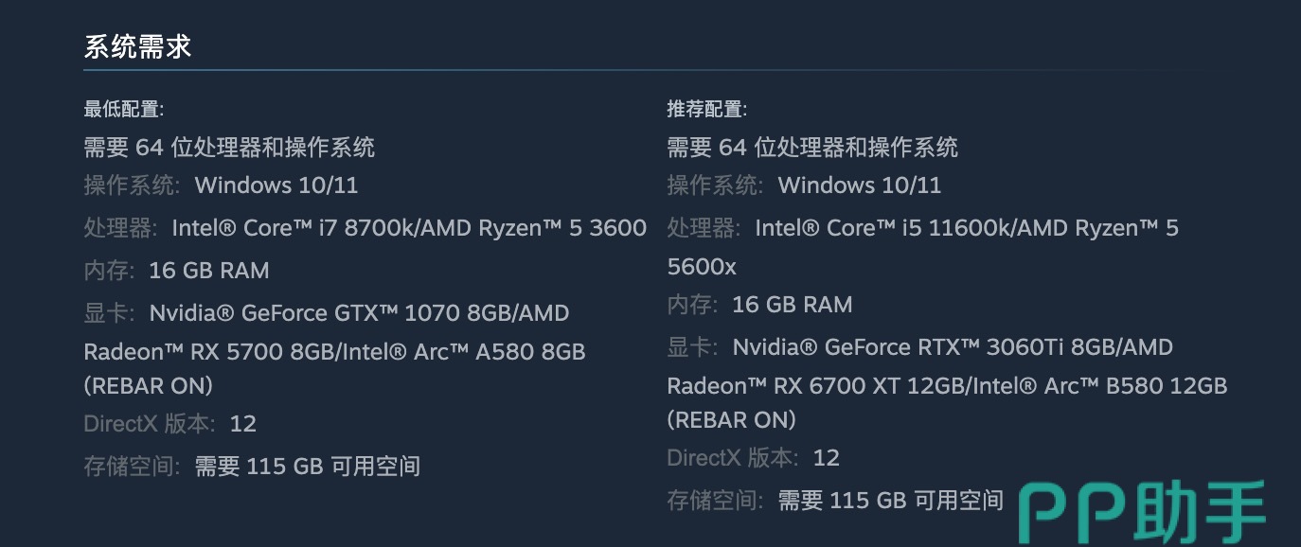Click the 系统需求 section heading
Screen dimensions: 1301x547
tap(138, 47)
